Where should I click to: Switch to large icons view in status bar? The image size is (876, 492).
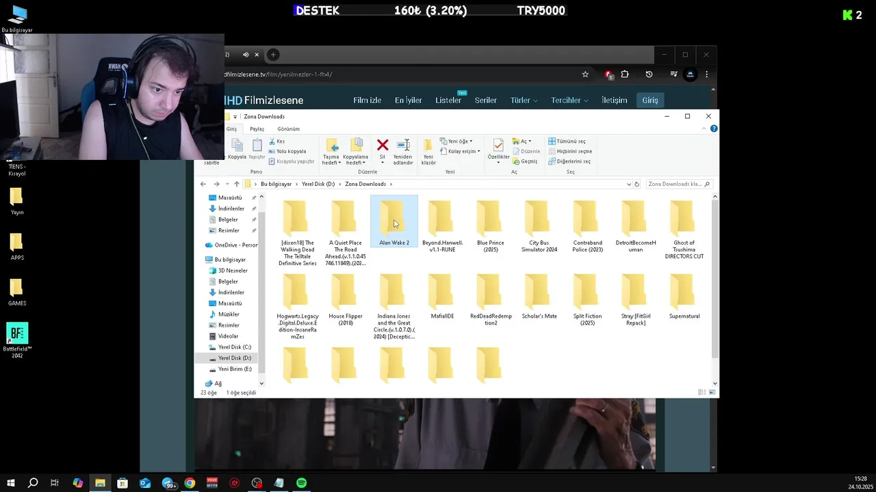point(712,392)
